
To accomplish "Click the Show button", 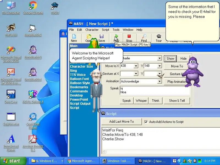I will tap(170, 59).
